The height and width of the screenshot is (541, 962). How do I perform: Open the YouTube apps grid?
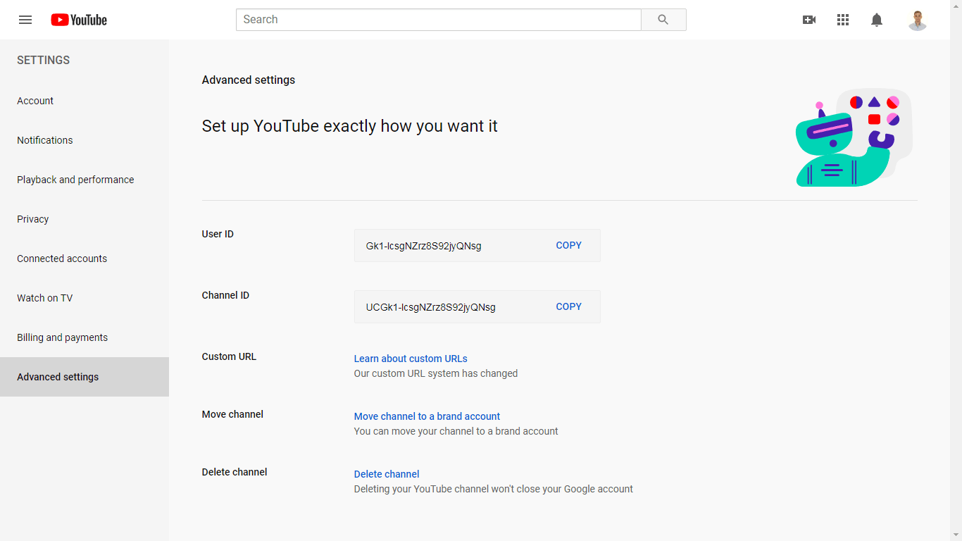(x=843, y=20)
